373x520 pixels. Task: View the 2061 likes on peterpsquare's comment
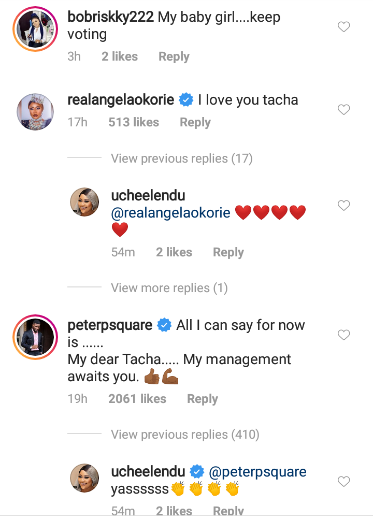[137, 399]
